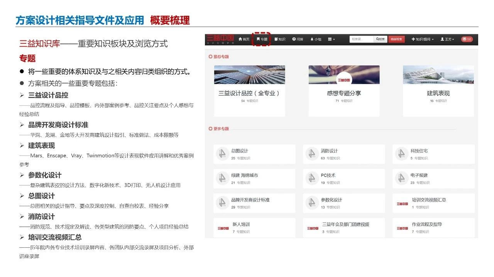Focus the 检索词 search input field
Image resolution: width=494 pixels, height=277 pixels.
[x=362, y=39]
